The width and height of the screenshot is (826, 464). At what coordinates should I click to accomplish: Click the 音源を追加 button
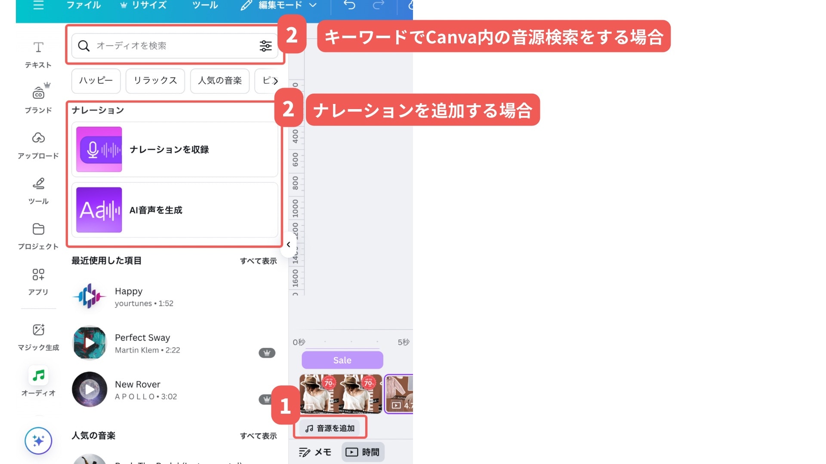[x=330, y=428]
